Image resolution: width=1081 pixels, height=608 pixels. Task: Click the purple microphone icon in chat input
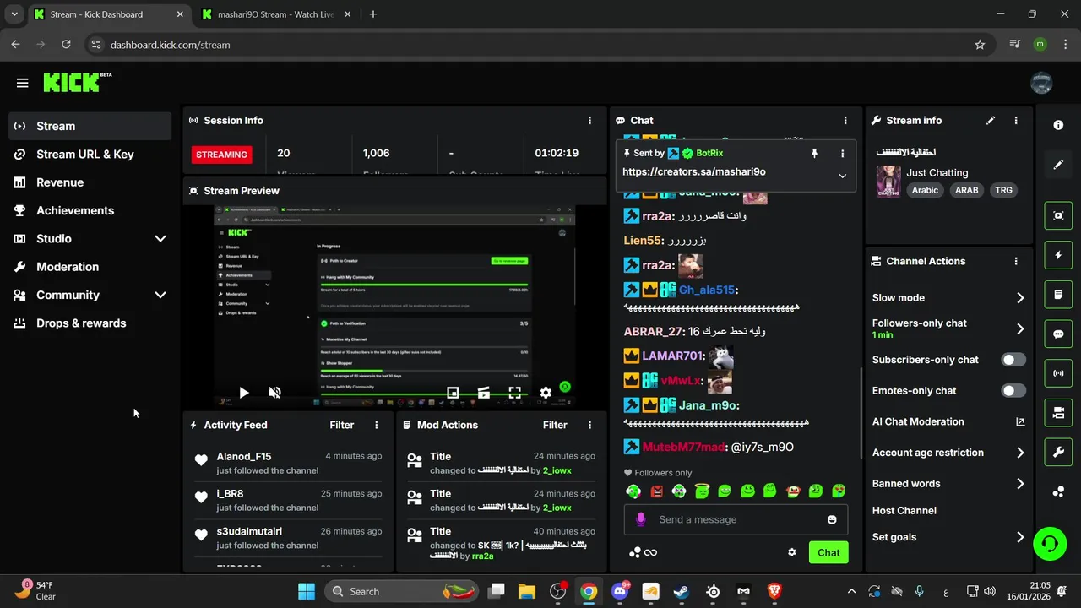click(641, 519)
